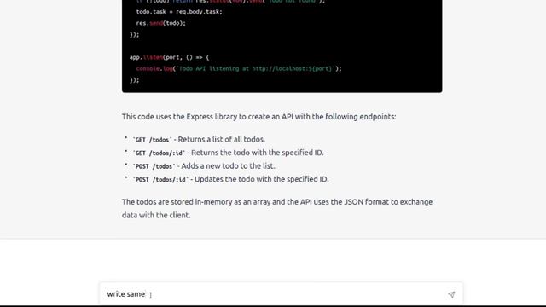The height and width of the screenshot is (307, 546).
Task: Send the message with paper plane icon
Action: coord(451,294)
